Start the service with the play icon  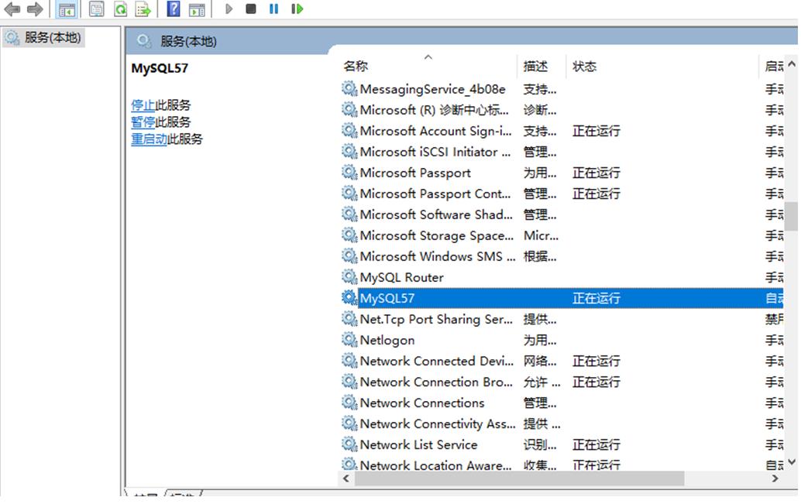[228, 9]
